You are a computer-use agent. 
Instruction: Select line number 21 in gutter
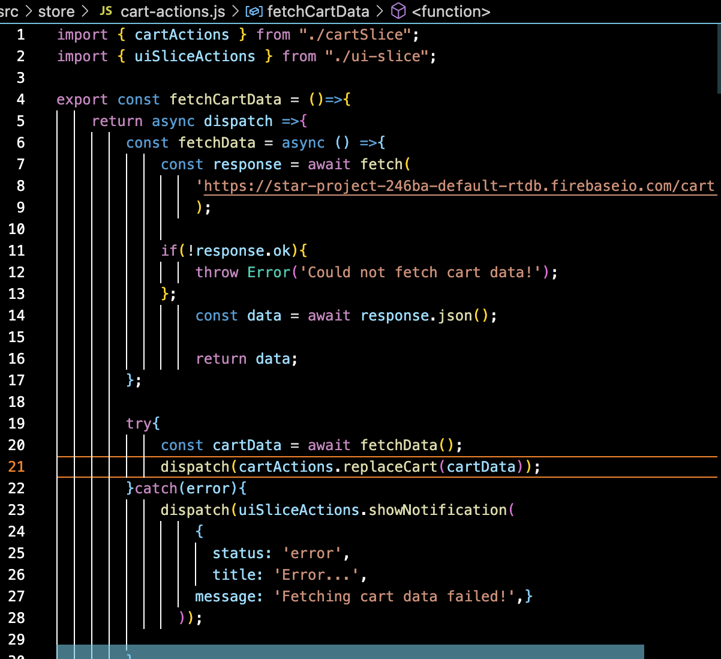click(x=17, y=467)
